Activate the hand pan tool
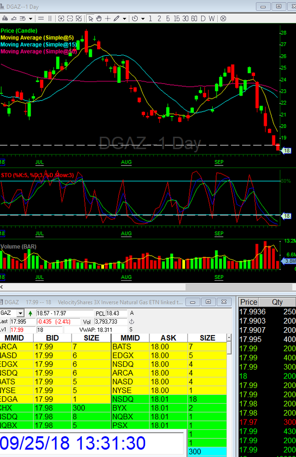 99,18
